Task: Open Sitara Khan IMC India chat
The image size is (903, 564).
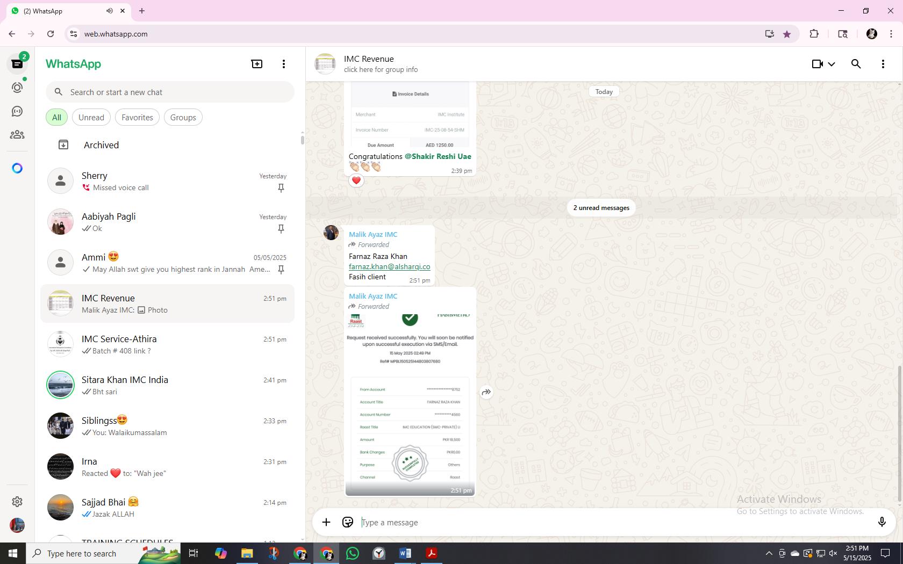Action: 168,385
